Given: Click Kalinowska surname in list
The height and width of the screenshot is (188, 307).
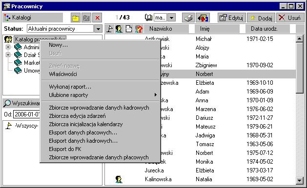Looking at the screenshot, I should [x=158, y=179].
